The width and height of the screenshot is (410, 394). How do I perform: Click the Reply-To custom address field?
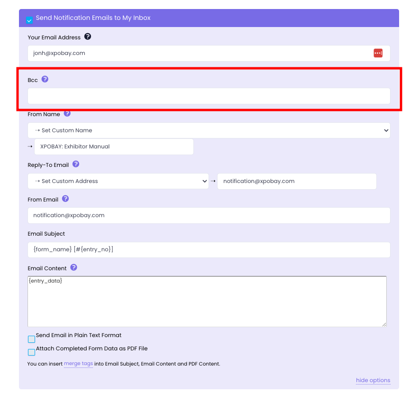[x=297, y=181]
